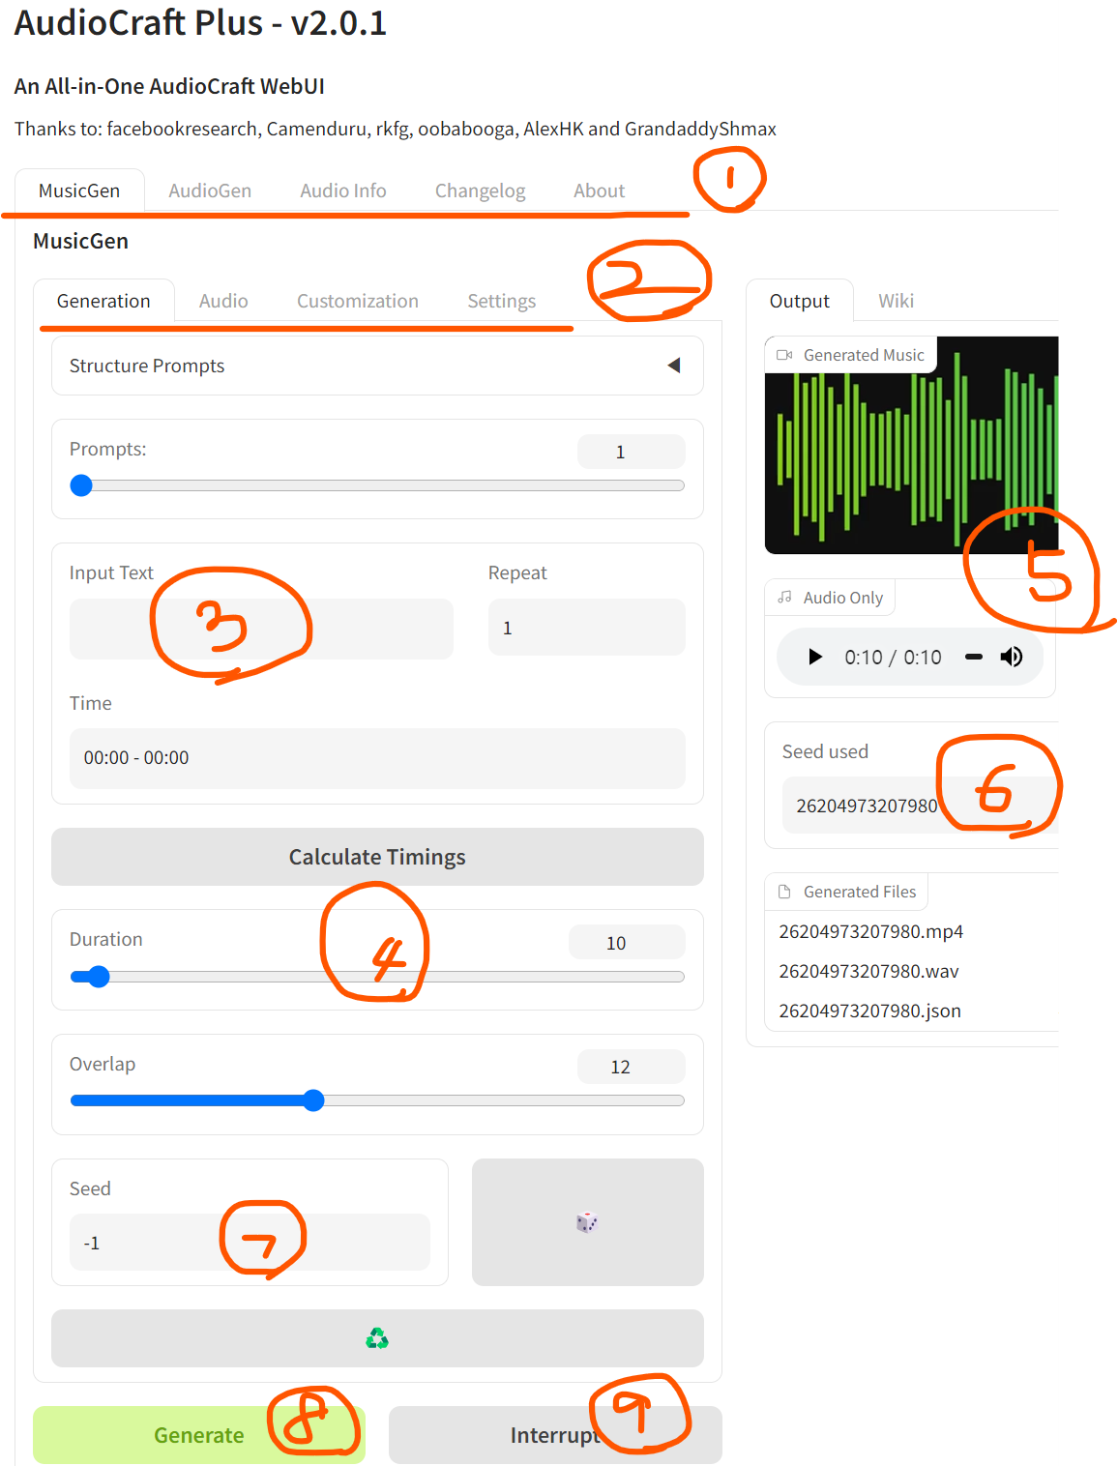Click the Seed input field
The height and width of the screenshot is (1466, 1118).
250,1243
